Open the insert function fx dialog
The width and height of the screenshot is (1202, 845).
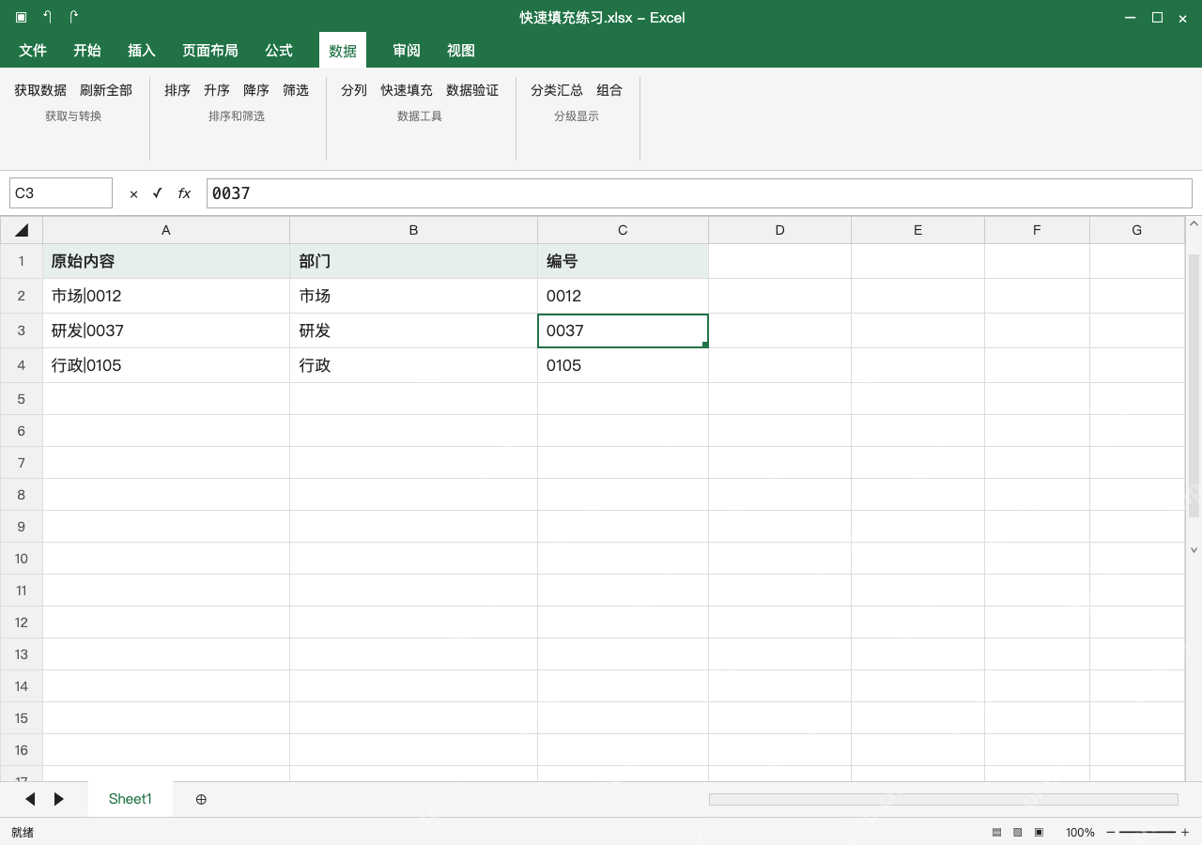pyautogui.click(x=184, y=193)
